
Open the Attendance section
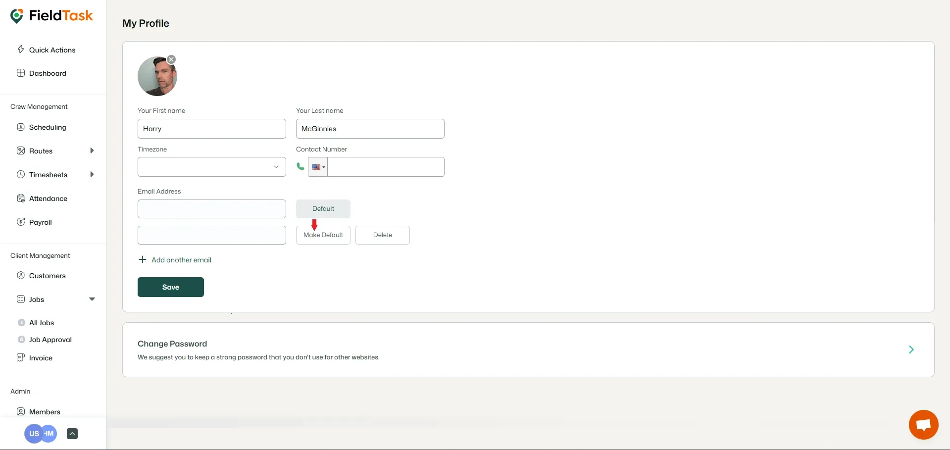48,198
